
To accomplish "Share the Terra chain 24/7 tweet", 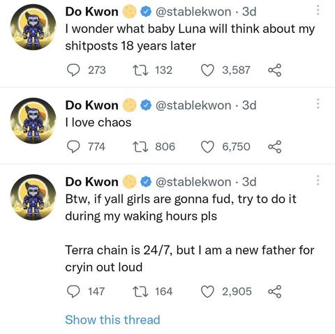I will (x=275, y=291).
